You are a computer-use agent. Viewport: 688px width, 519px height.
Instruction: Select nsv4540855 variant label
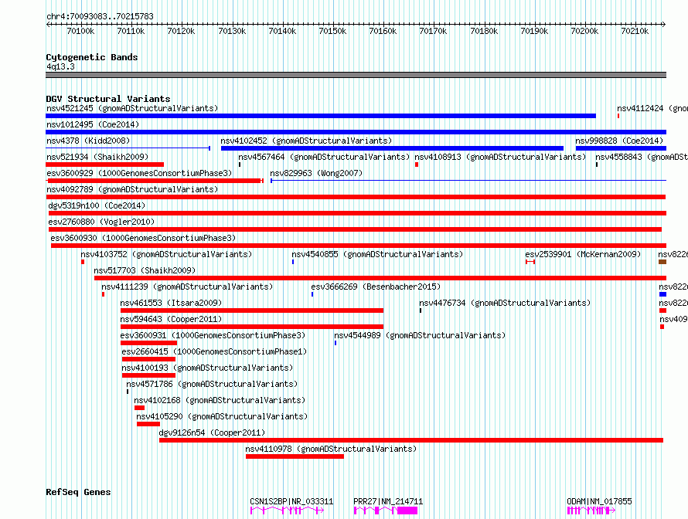[377, 254]
